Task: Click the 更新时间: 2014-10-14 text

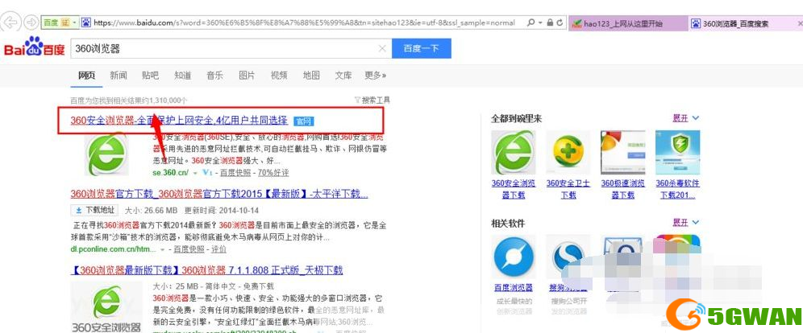Action: coord(221,211)
